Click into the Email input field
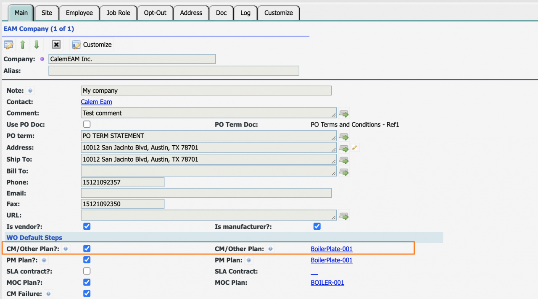The width and height of the screenshot is (538, 299). (x=206, y=193)
